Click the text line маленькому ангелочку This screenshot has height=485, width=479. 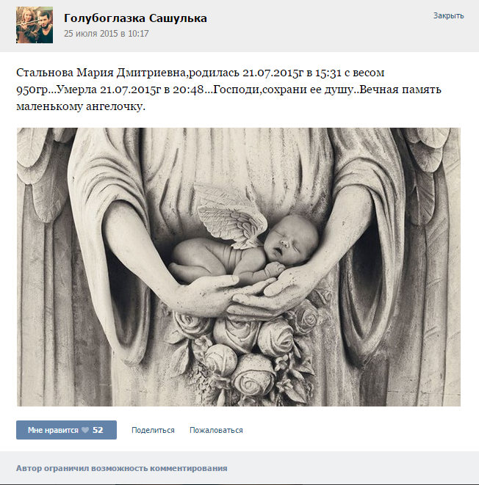point(81,106)
